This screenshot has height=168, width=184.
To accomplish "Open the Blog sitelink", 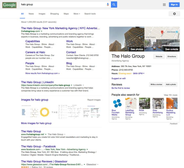I will click(69, 63).
